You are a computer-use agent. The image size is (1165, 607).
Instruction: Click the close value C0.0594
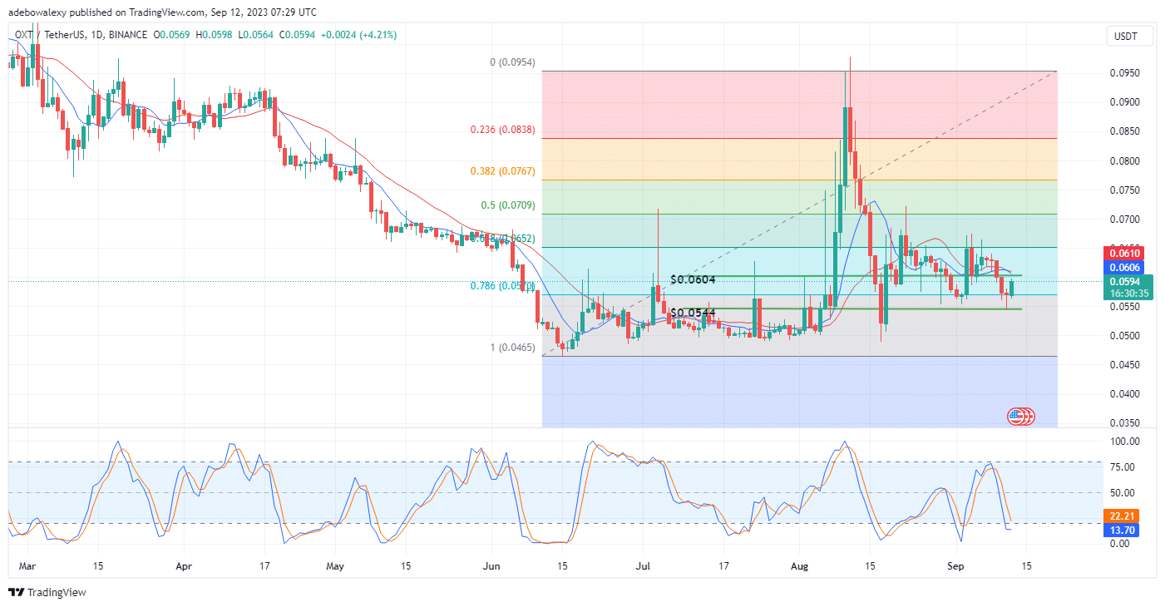point(296,35)
